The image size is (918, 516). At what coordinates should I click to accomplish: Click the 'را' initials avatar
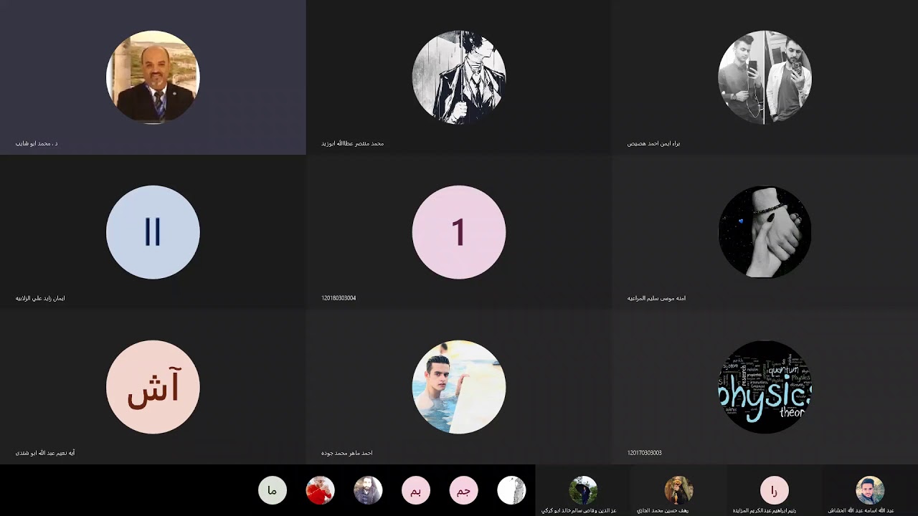(x=774, y=490)
